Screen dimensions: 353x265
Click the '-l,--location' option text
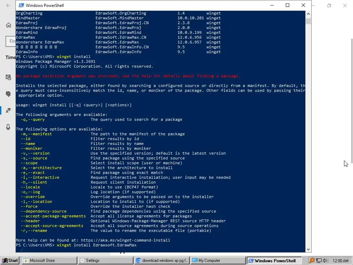click(36, 202)
